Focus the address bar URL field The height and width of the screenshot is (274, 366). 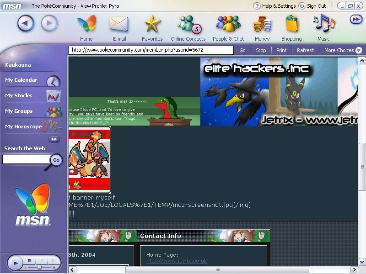(x=151, y=50)
